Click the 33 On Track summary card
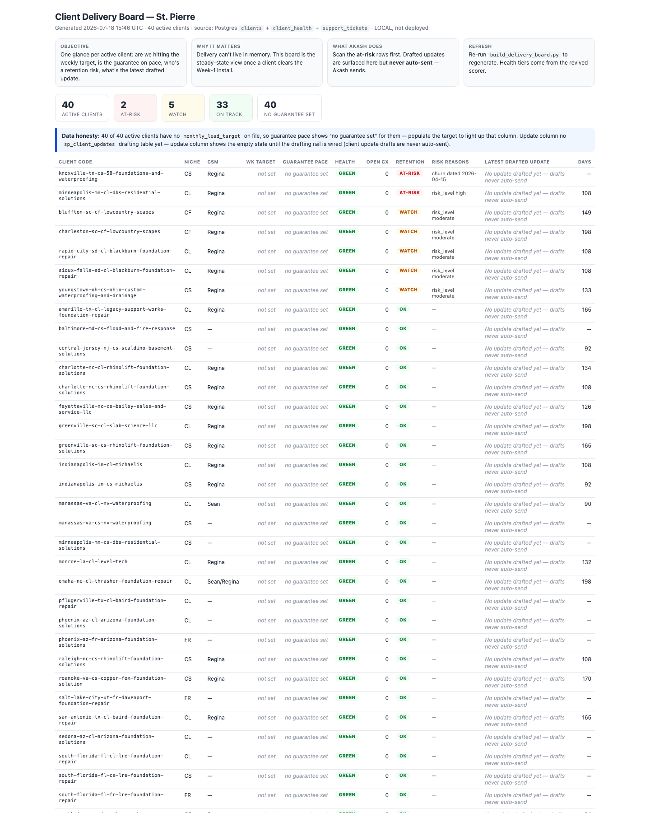 click(x=231, y=108)
